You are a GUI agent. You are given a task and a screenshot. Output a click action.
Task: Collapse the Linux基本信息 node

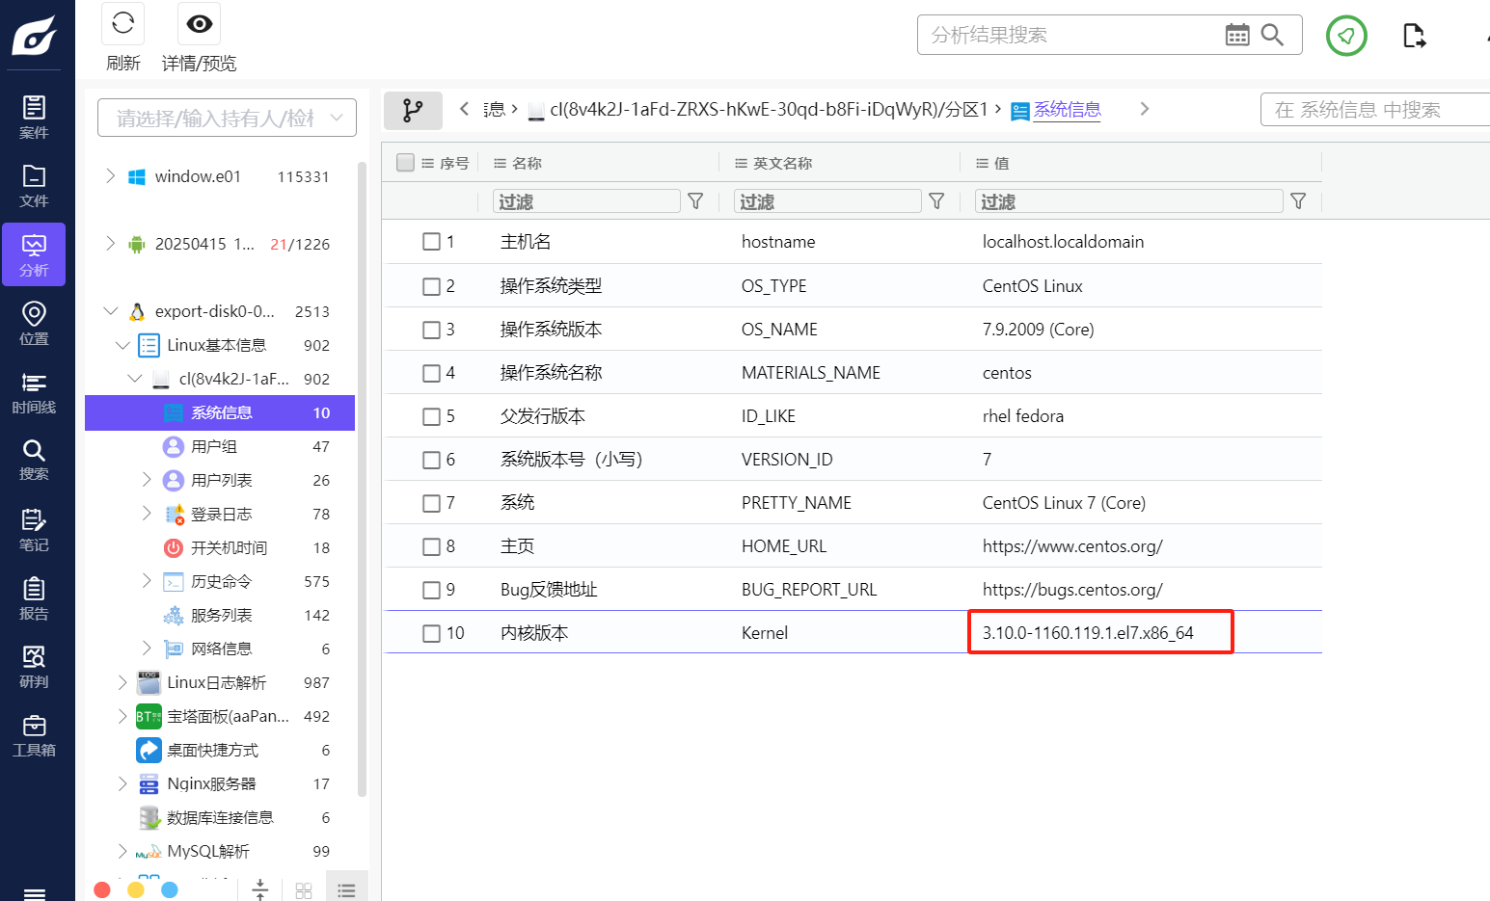[122, 345]
